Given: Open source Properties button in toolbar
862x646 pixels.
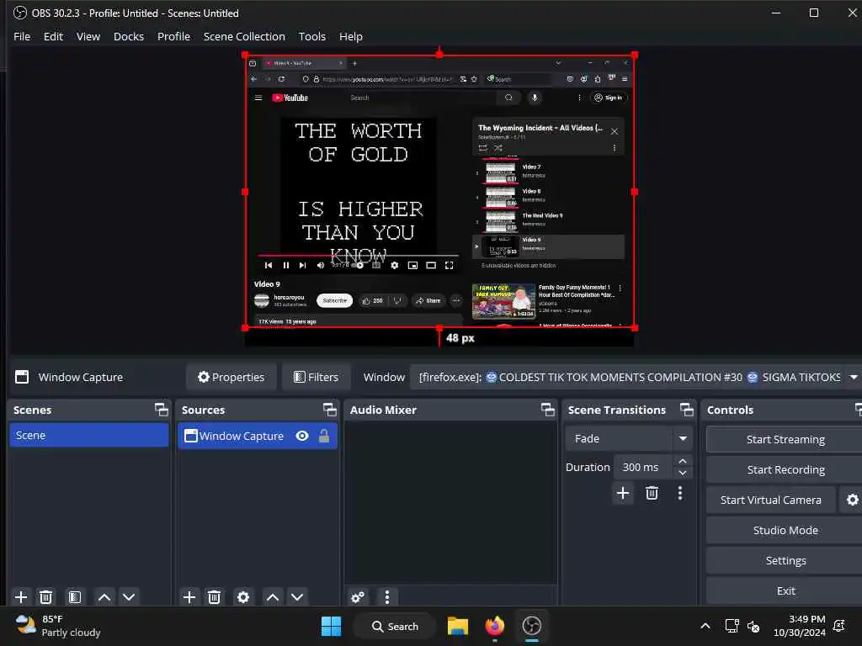Looking at the screenshot, I should (231, 378).
